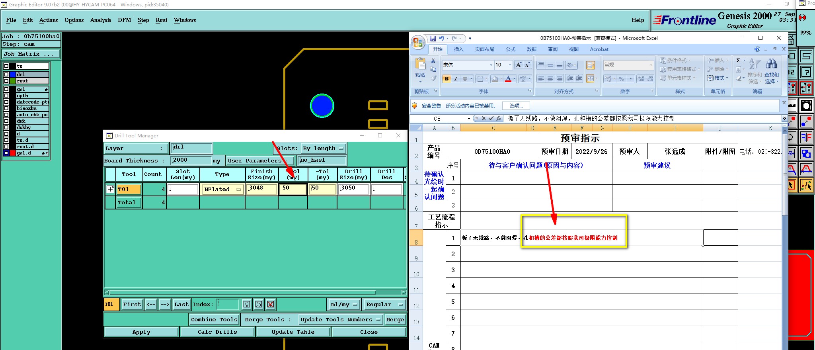Click Excel Name Box showing C8
This screenshot has width=815, height=350.
coord(441,118)
